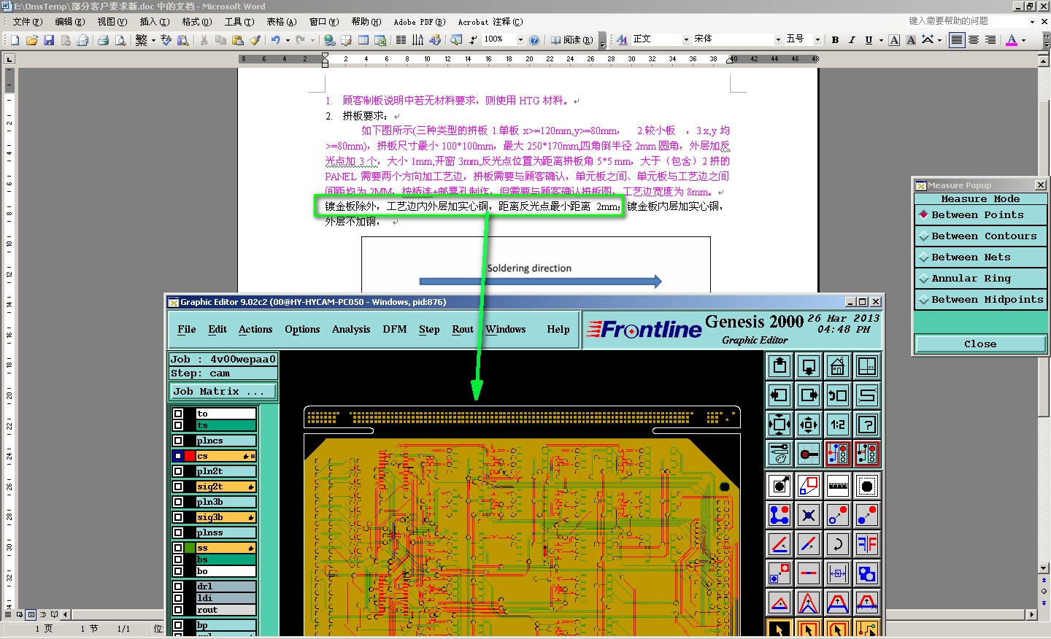Open the help search box dropdown arrow
Screen dimensions: 1051x639
coord(1032,22)
